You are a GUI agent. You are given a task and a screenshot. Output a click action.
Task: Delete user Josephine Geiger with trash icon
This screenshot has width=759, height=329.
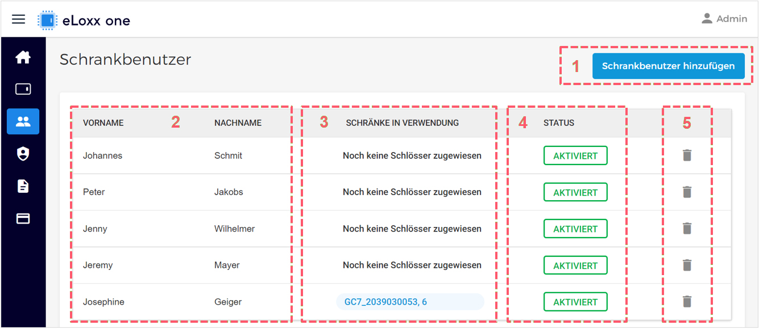pyautogui.click(x=687, y=302)
